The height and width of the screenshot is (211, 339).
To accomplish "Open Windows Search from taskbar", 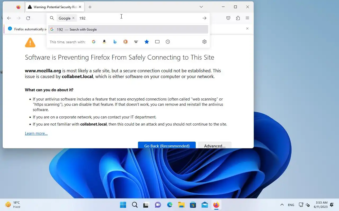I will pos(135,205).
